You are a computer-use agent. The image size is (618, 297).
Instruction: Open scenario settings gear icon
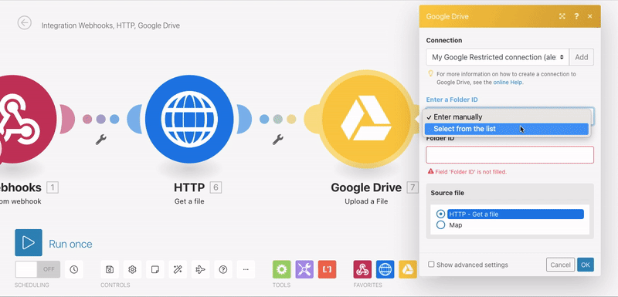point(132,269)
